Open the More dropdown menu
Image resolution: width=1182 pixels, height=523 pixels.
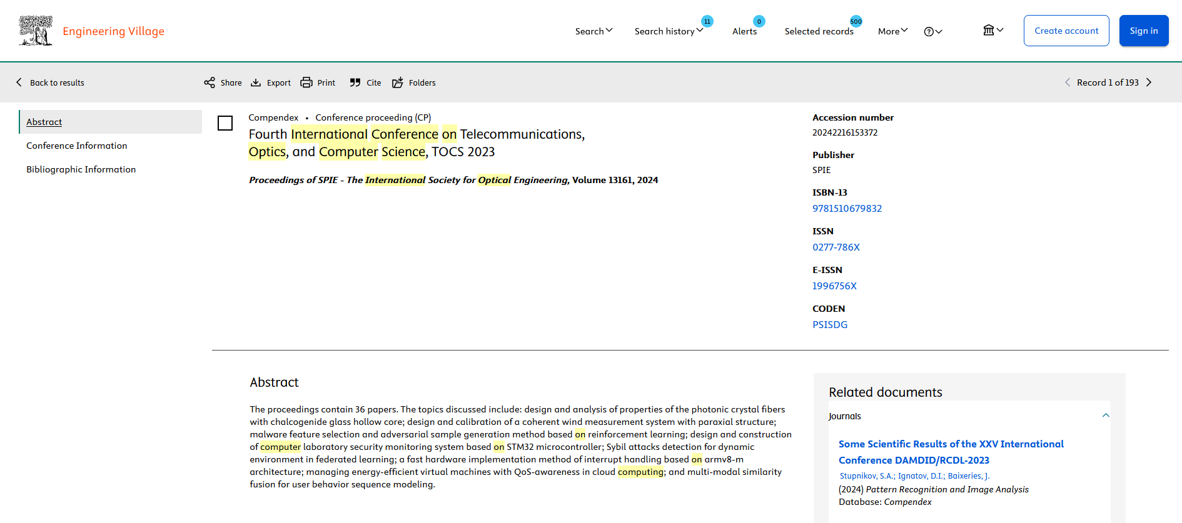(893, 31)
